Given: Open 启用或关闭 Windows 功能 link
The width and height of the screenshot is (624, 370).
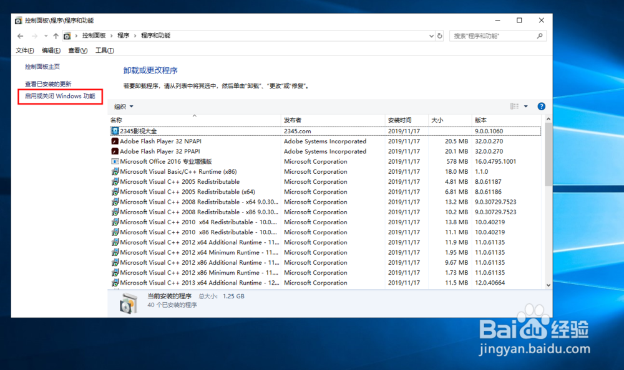Looking at the screenshot, I should coord(60,96).
